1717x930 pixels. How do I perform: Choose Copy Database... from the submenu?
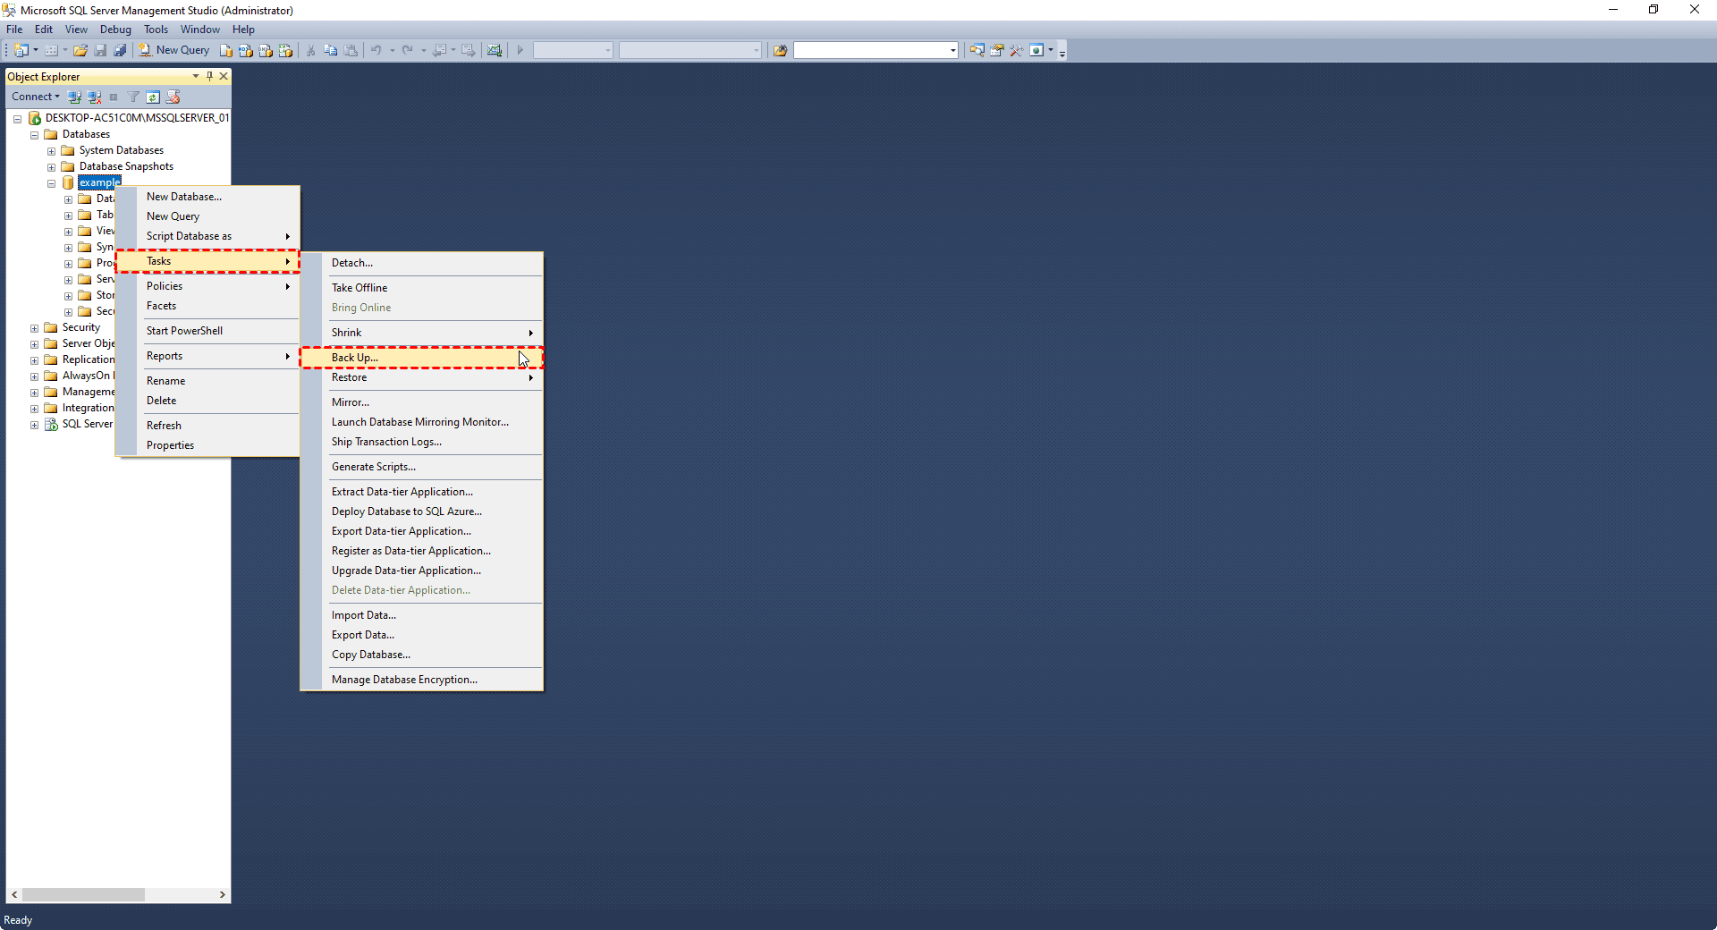click(x=422, y=655)
